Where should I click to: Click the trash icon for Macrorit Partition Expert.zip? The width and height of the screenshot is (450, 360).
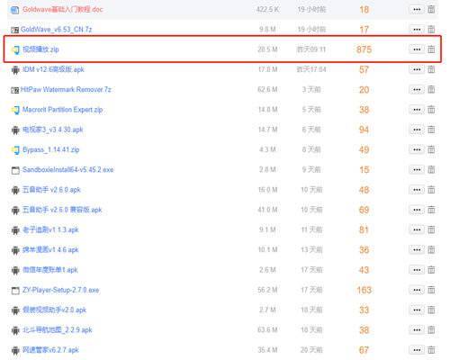(431, 110)
